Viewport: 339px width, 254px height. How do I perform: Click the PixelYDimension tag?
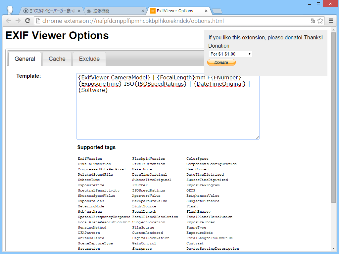tap(149, 164)
